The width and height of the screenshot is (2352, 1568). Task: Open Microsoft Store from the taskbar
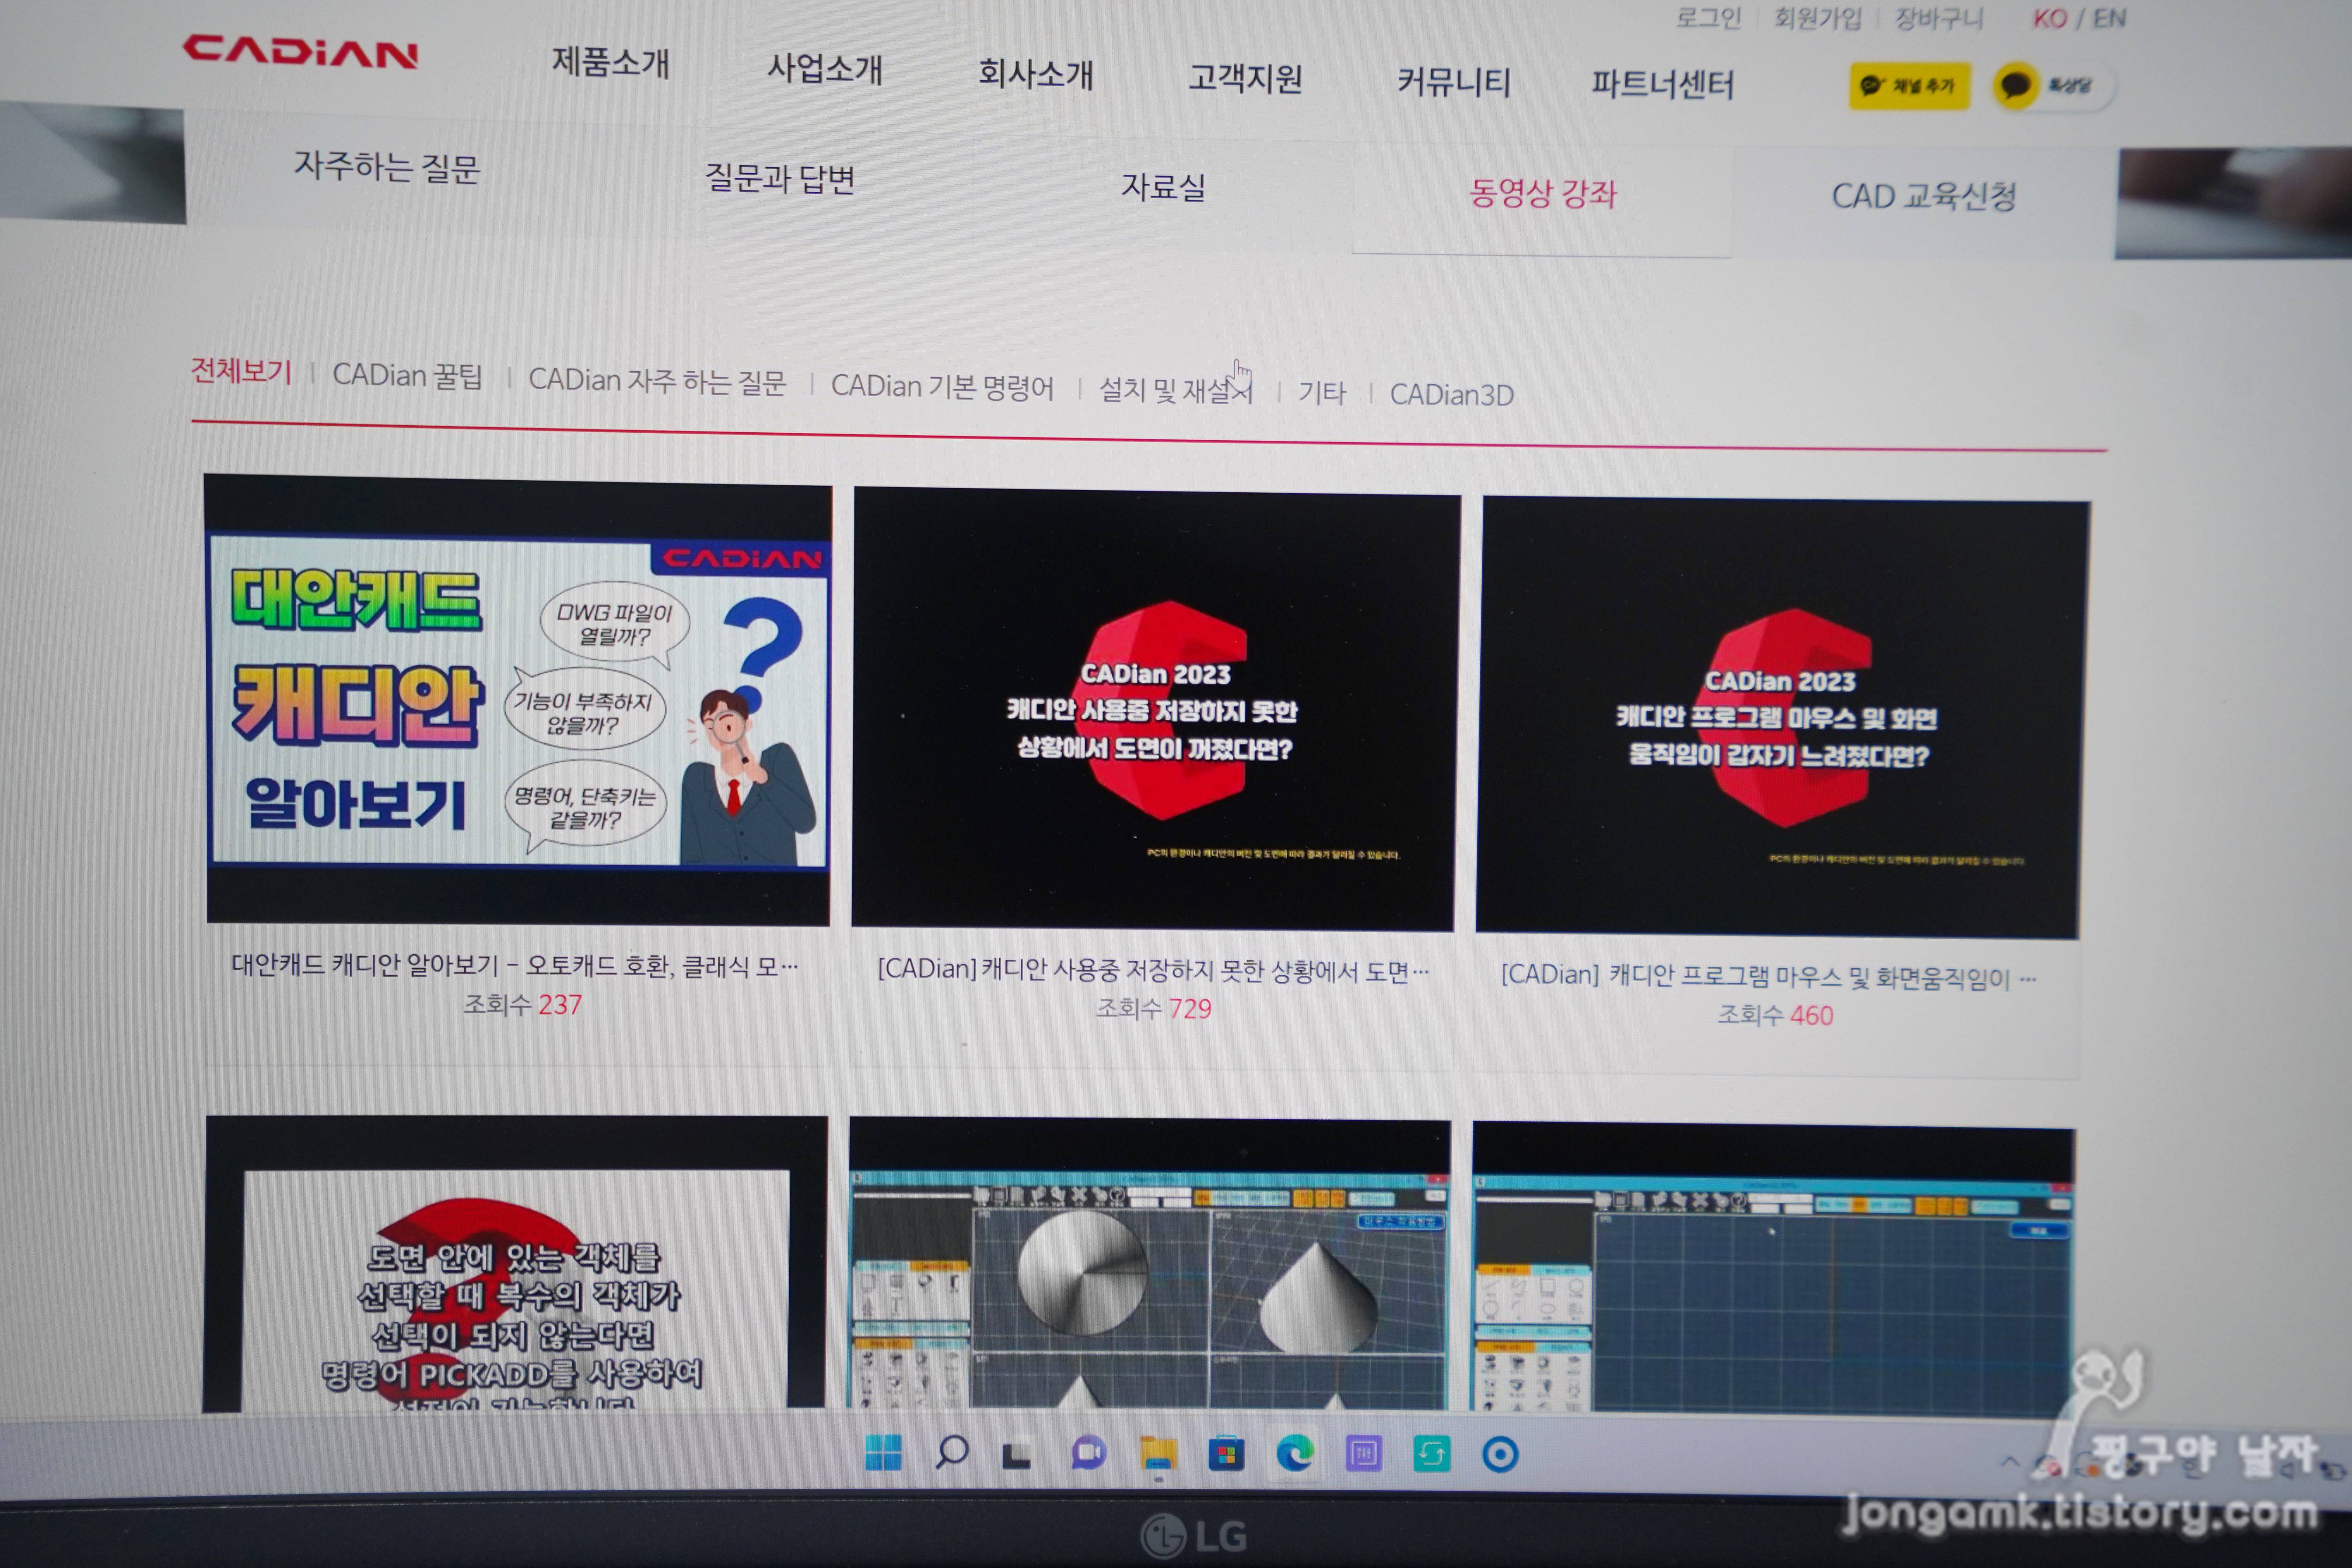[x=1226, y=1454]
